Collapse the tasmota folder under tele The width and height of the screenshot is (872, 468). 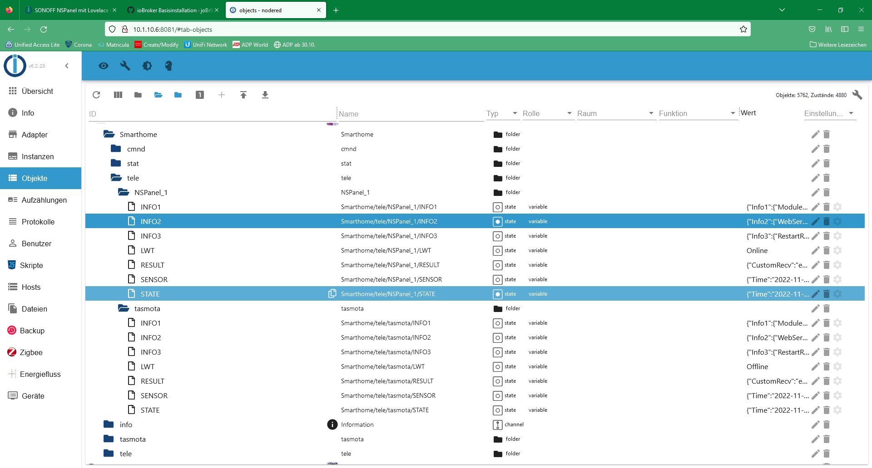pyautogui.click(x=123, y=308)
